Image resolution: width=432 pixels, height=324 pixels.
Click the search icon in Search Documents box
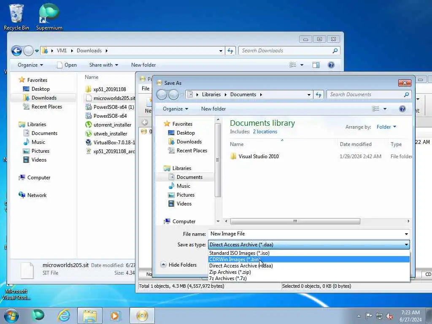coord(406,95)
